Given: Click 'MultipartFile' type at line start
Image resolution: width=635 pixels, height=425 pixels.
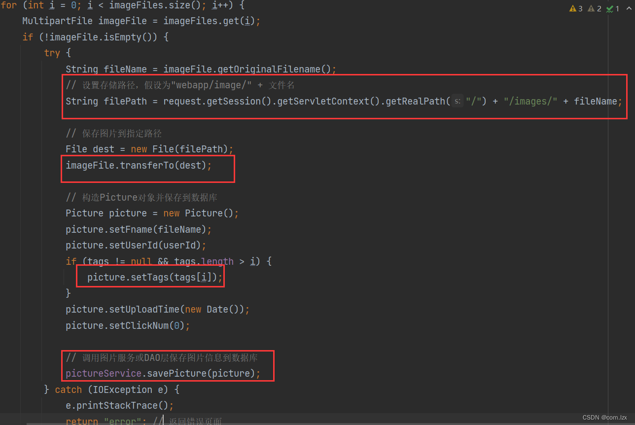Looking at the screenshot, I should click(57, 21).
